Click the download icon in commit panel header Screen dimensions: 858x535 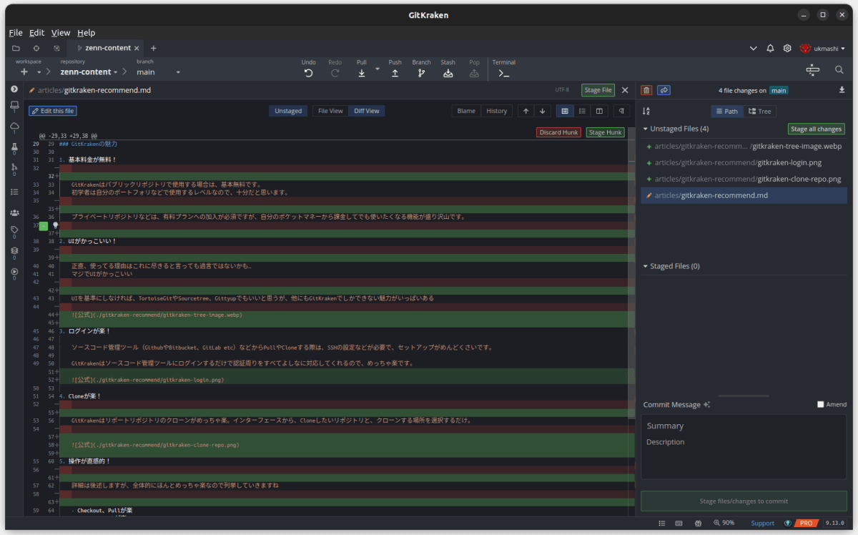tap(842, 90)
